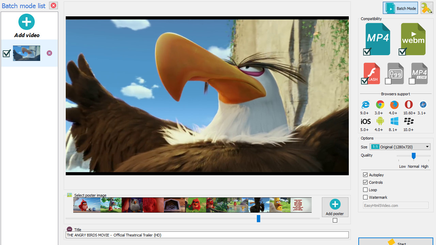
Task: Toggle the Batch Mode button
Action: click(x=400, y=8)
